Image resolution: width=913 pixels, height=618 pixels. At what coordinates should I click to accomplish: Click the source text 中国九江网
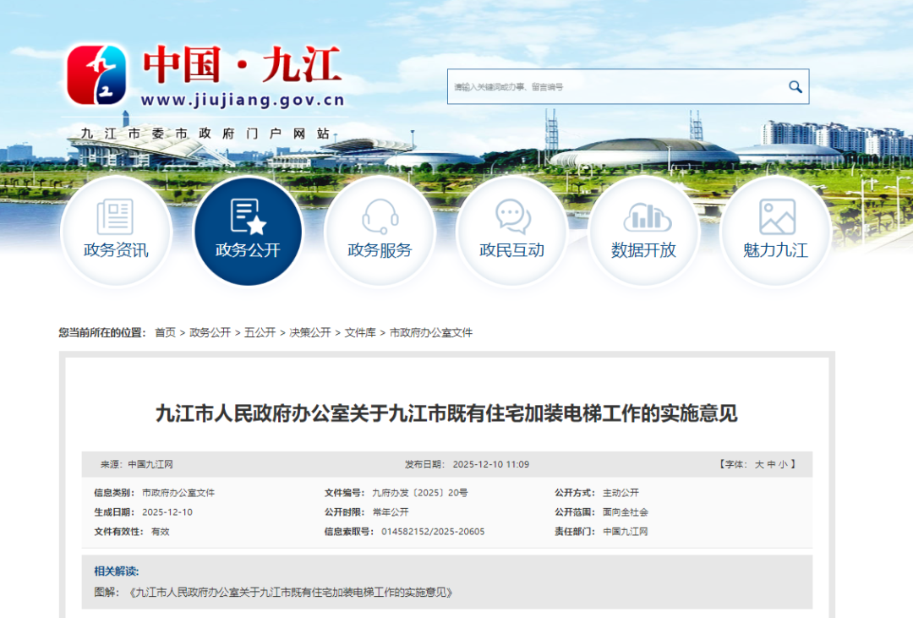point(150,464)
